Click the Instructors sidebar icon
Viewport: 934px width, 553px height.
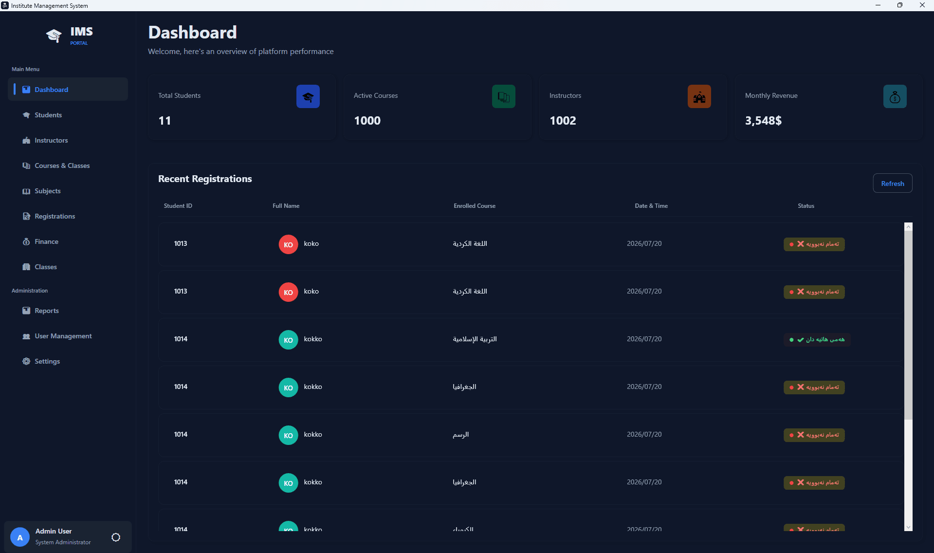click(x=26, y=140)
